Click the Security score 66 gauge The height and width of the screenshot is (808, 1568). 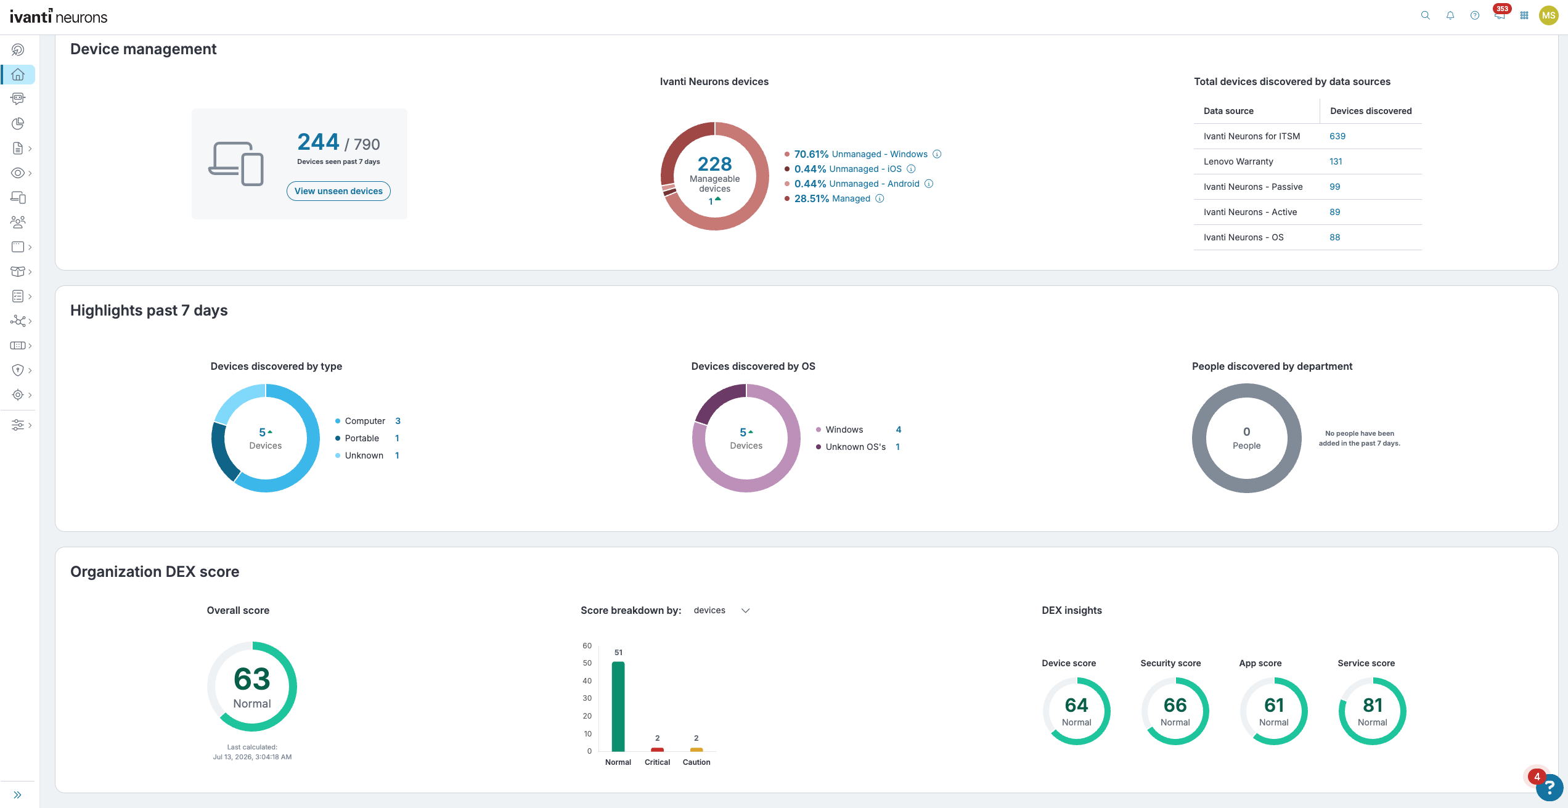tap(1175, 711)
